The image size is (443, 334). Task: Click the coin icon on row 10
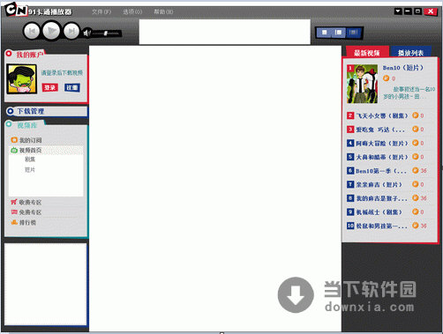(415, 226)
